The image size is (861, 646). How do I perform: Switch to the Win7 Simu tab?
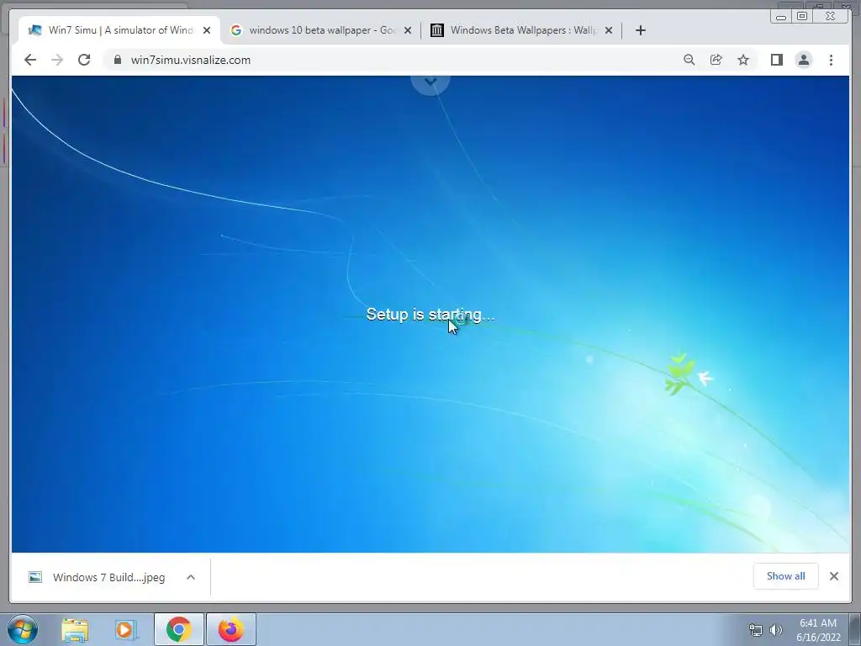click(x=119, y=30)
